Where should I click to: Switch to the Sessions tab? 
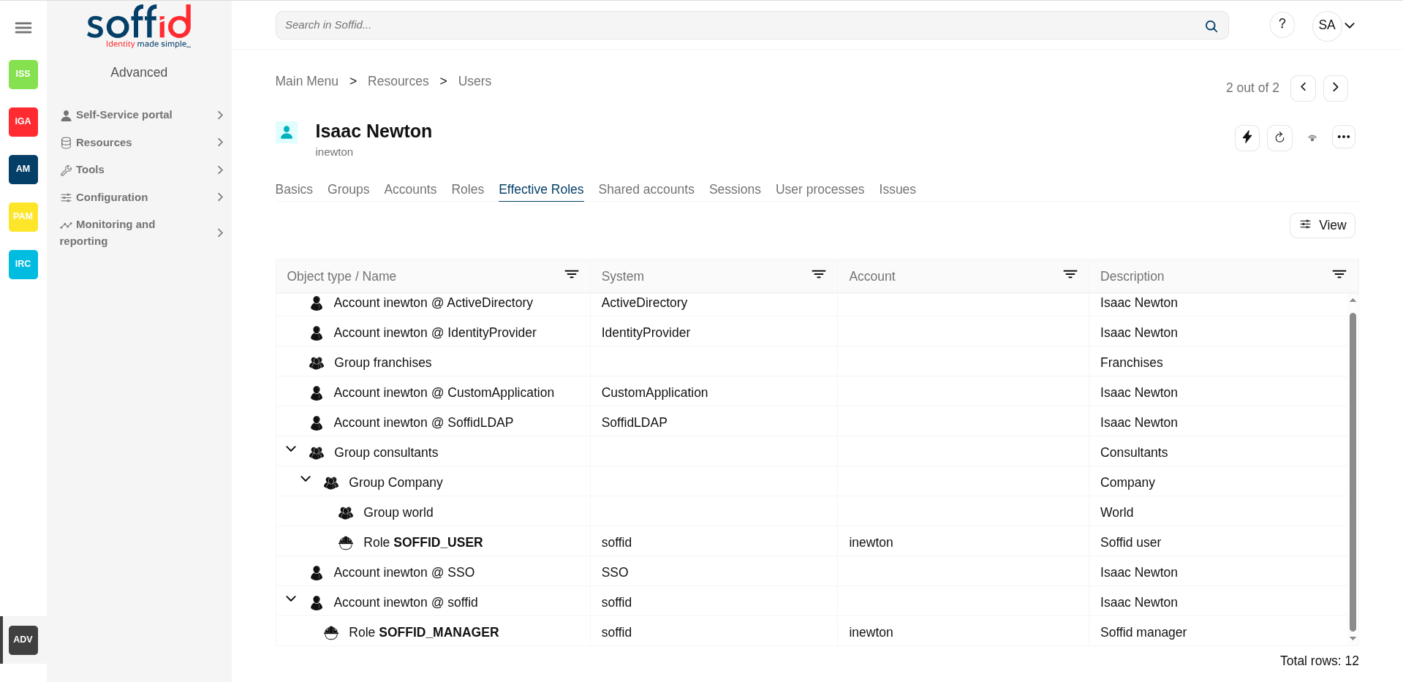coord(735,189)
